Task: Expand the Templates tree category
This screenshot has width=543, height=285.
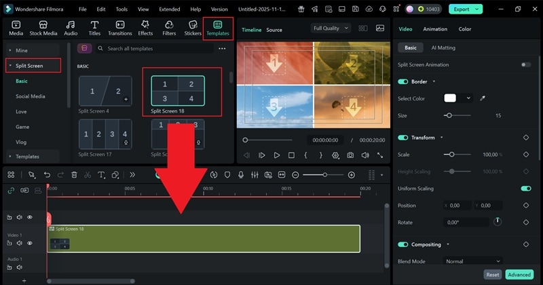Action: point(10,157)
